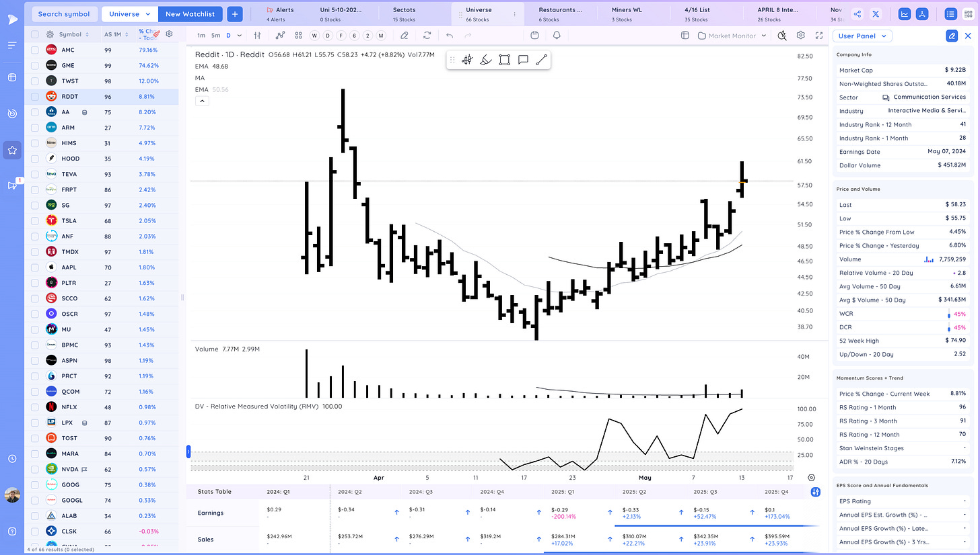Click the refresh sync icon in the chart toolbar

(427, 36)
